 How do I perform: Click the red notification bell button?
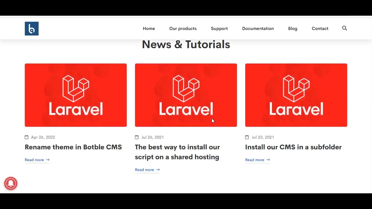[x=11, y=183]
